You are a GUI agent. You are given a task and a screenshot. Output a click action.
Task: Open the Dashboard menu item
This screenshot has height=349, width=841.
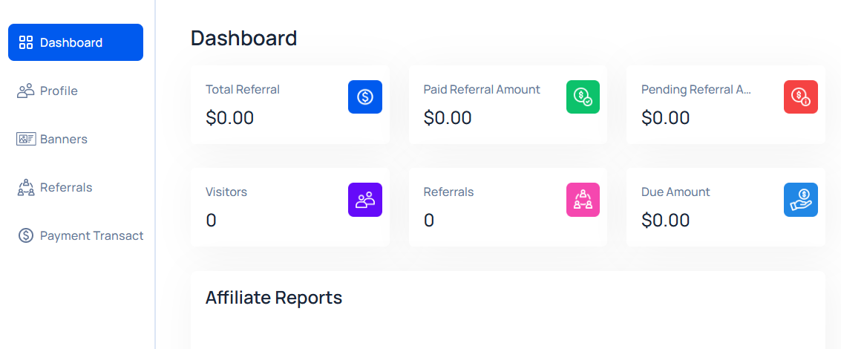[x=76, y=42]
